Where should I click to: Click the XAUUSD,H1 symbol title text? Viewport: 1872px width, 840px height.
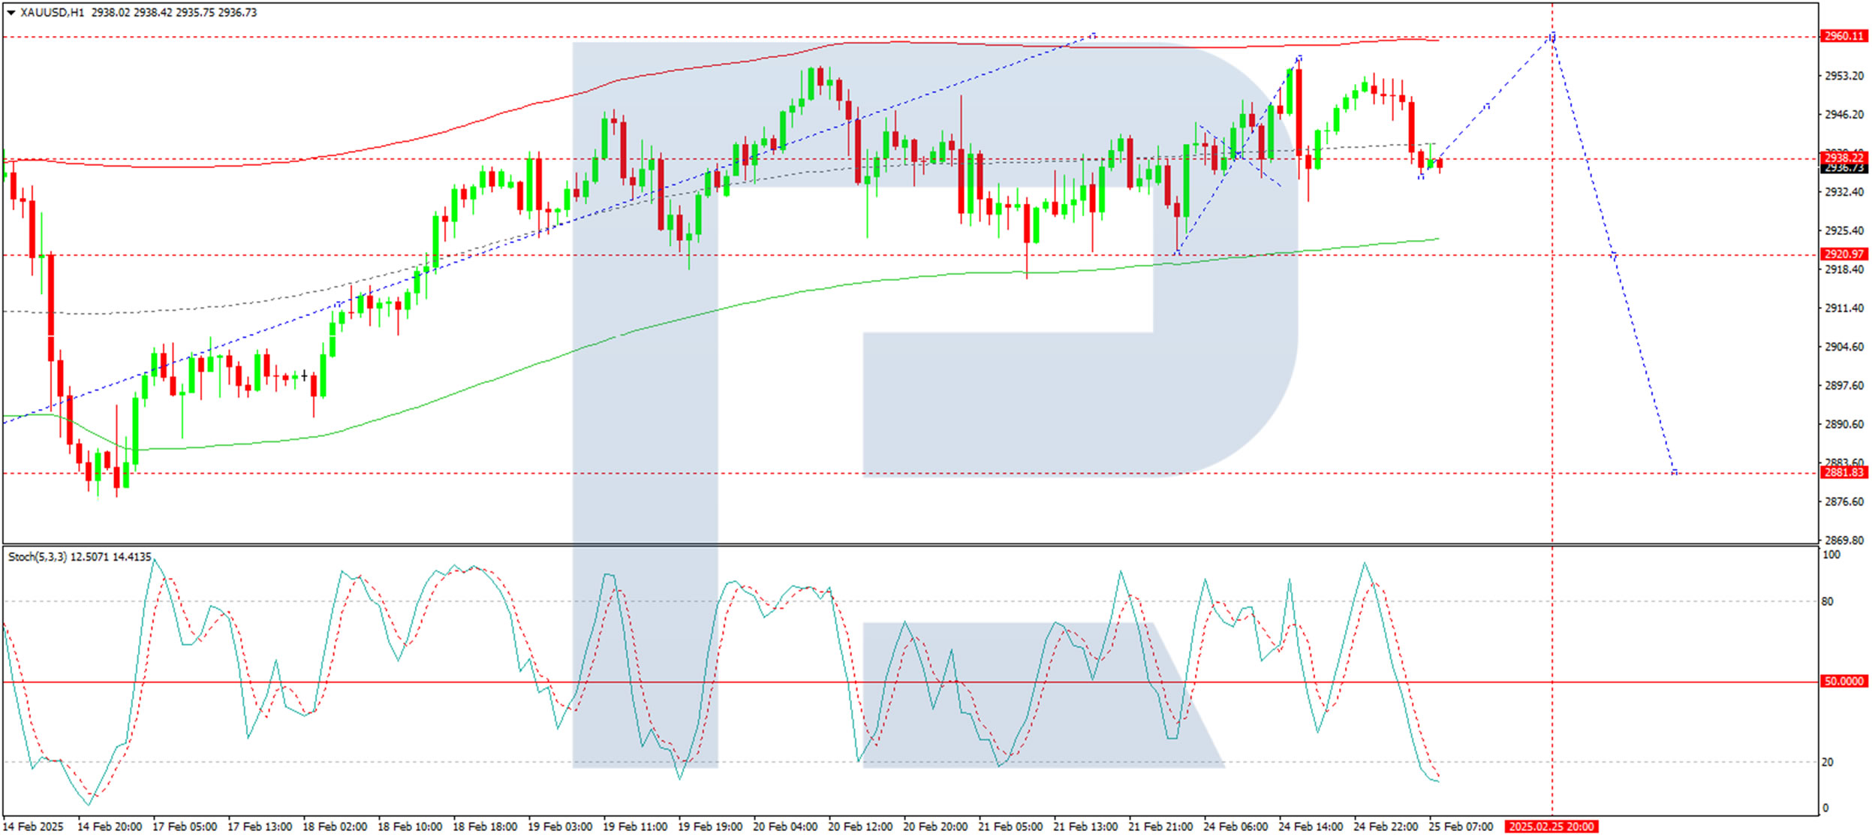(52, 13)
